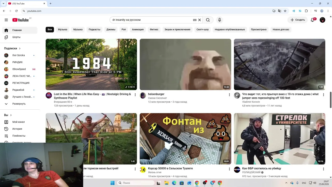Viewport: 332px width, 187px height.
Task: Open the Стрелок в университете thumbnail
Action: [x=280, y=139]
